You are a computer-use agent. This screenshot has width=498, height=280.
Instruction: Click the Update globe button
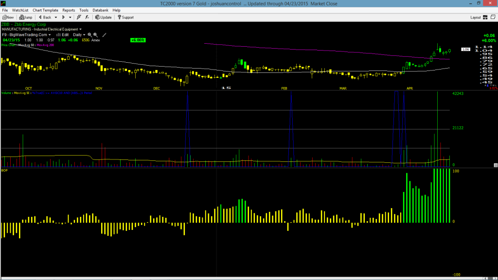pos(104,17)
